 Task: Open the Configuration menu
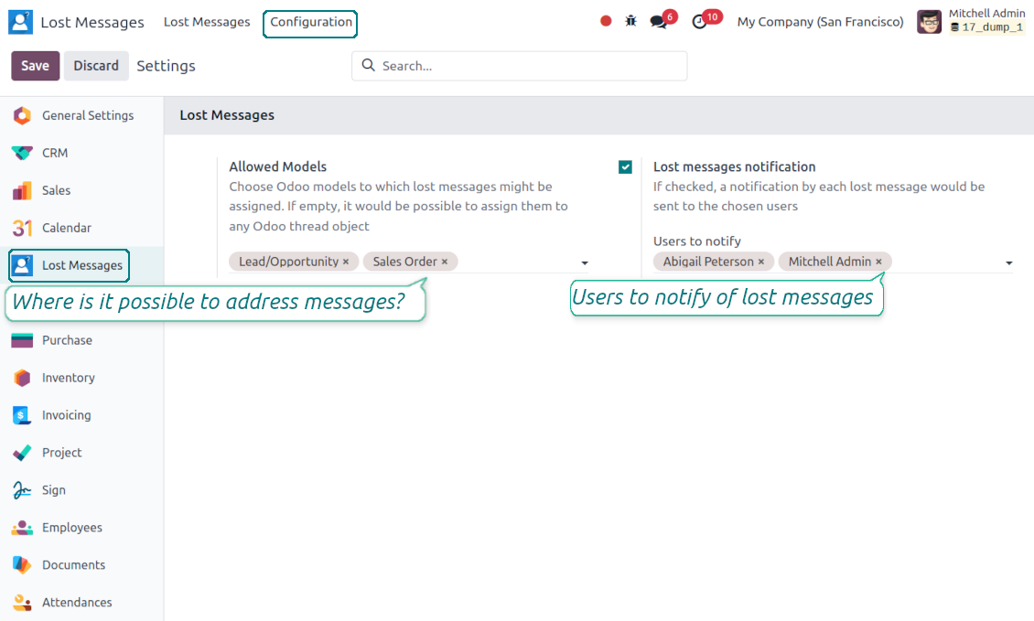tap(310, 22)
